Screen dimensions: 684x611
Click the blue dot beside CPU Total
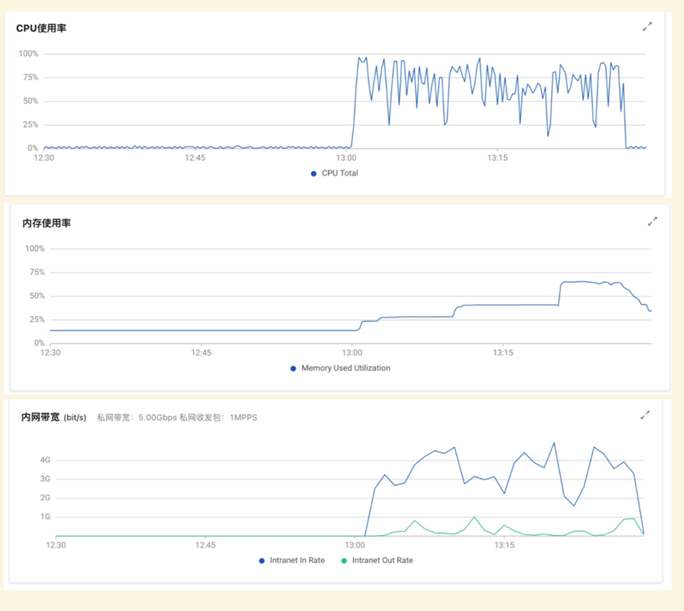[313, 174]
